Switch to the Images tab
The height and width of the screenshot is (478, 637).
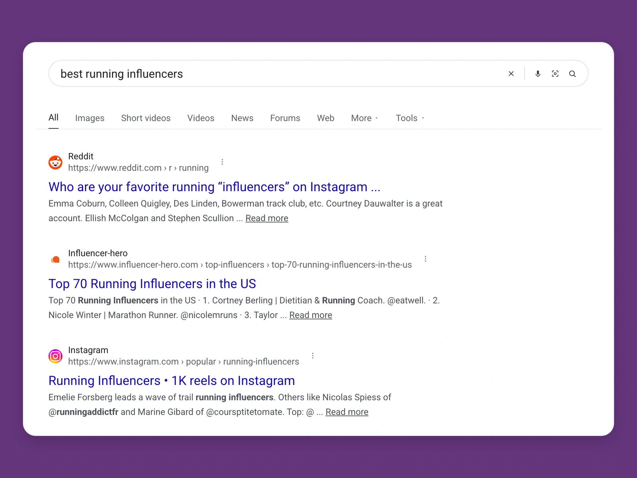click(x=90, y=118)
